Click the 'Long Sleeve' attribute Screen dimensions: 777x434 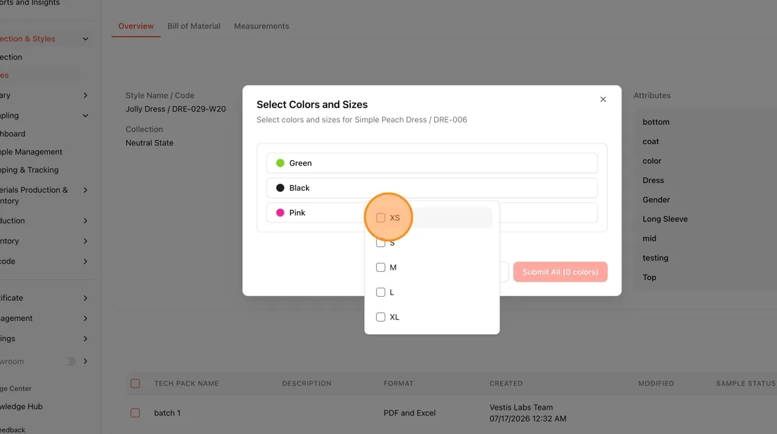(665, 219)
